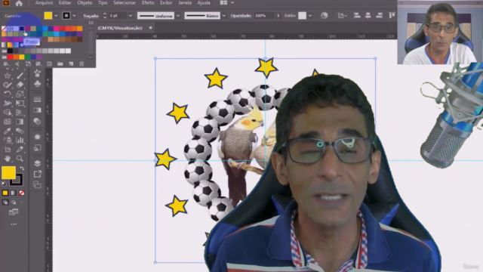Viewport: 483px width, 272px height.
Task: Align objects horizontally left
Action: pos(357,15)
